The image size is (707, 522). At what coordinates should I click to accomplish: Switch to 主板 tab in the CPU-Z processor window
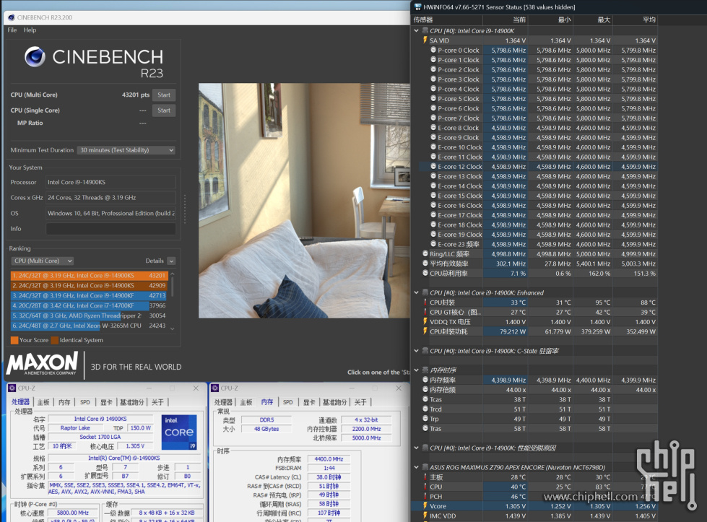(43, 402)
